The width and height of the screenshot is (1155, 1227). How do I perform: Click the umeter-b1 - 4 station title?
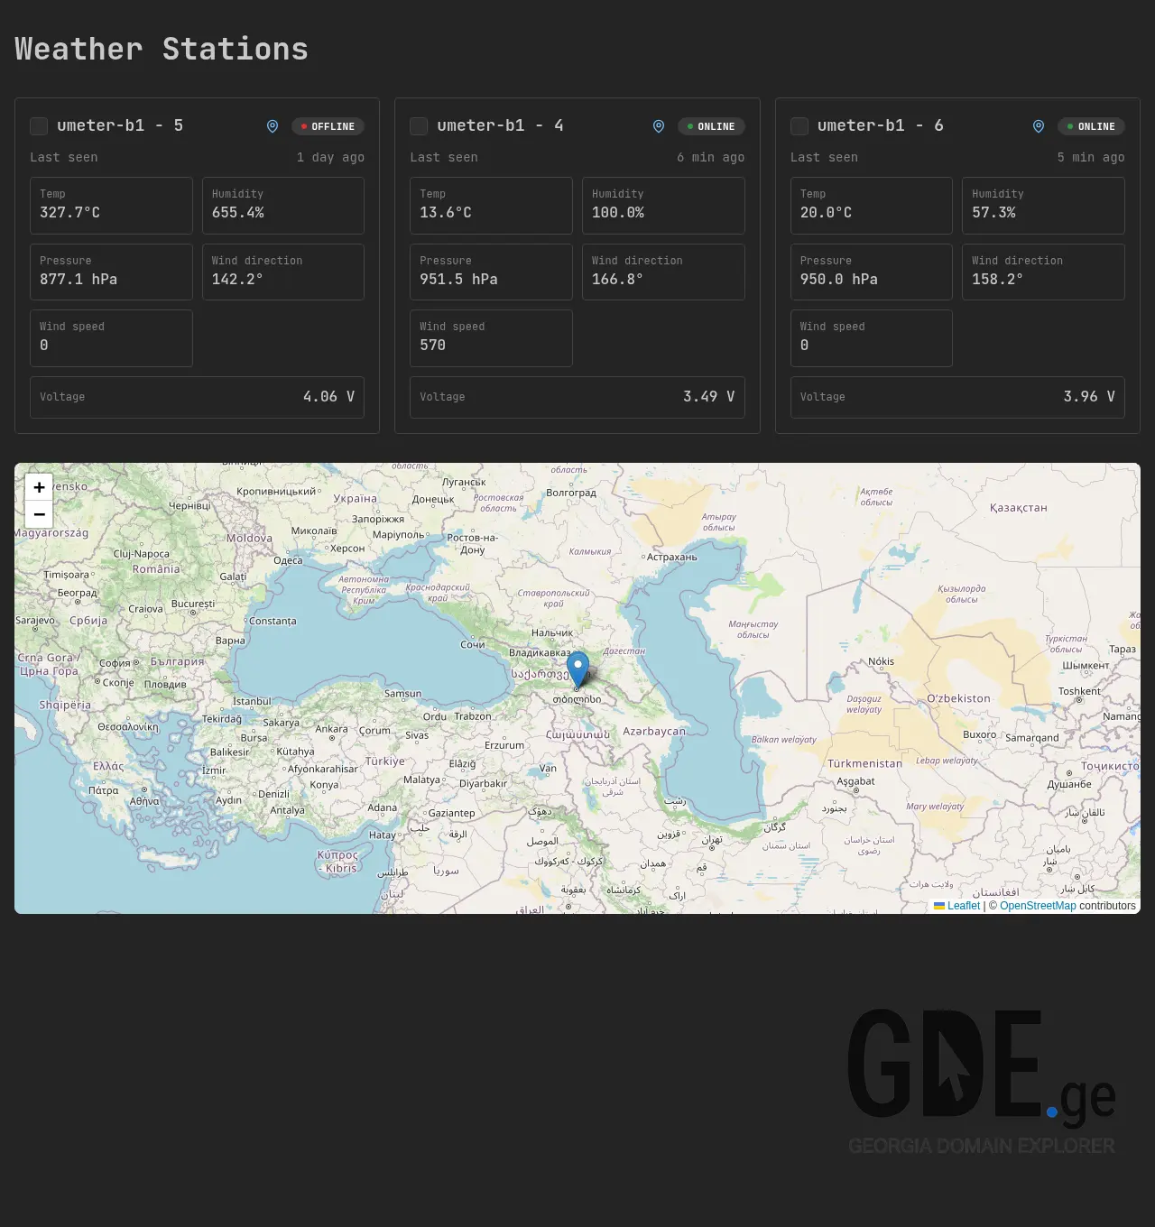point(500,125)
